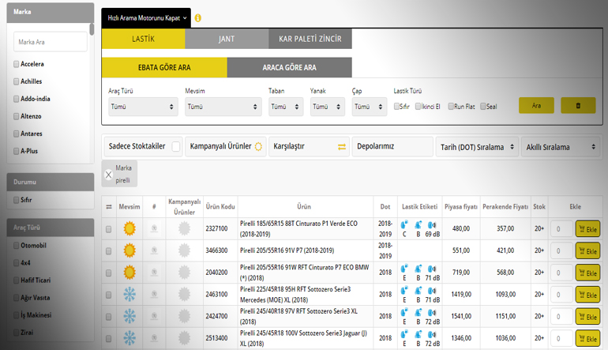Toggle the Sadece Stoktakiler checkbox
Viewport: 608px width, 350px height.
tap(175, 147)
